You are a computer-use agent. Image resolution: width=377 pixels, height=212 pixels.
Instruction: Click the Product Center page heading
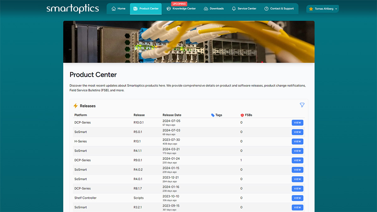pos(93,75)
